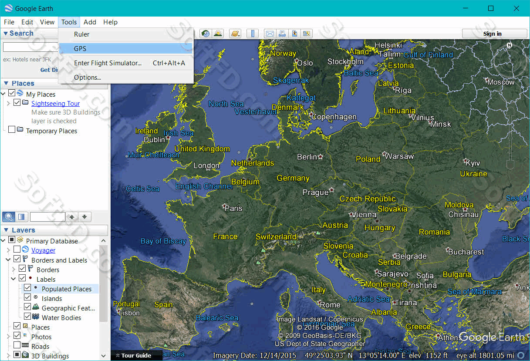Screen dimensions: 530x361
Task: Collapse the Primary Database tree node
Action: [x=3, y=240]
